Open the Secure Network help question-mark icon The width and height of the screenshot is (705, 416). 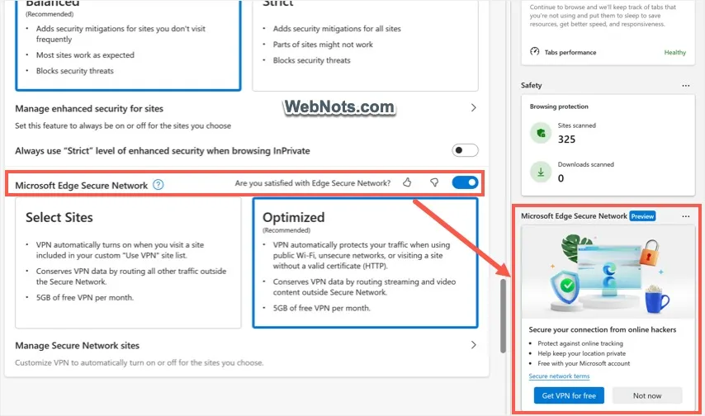coord(159,184)
